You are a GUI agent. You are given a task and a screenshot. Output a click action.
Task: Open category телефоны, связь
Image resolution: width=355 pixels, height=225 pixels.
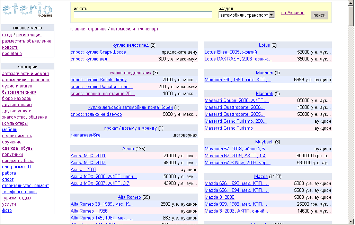pyautogui.click(x=19, y=191)
